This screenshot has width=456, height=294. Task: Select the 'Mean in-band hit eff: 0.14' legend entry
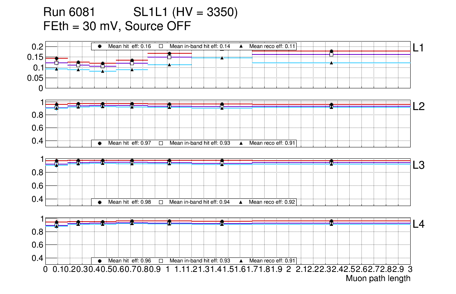199,46
